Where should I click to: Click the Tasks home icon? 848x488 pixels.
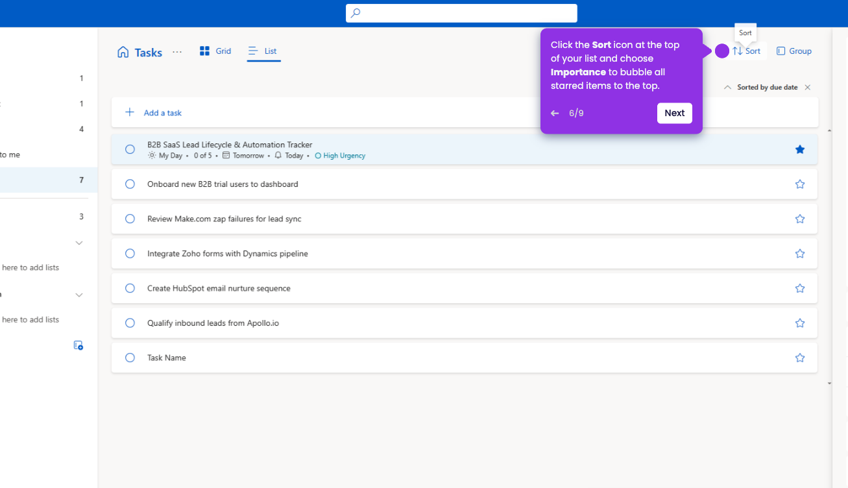coord(123,52)
